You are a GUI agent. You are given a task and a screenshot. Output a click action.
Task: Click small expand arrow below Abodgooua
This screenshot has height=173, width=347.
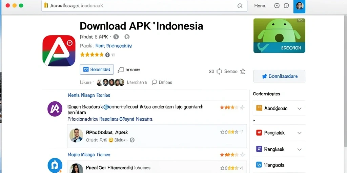[x=254, y=121]
